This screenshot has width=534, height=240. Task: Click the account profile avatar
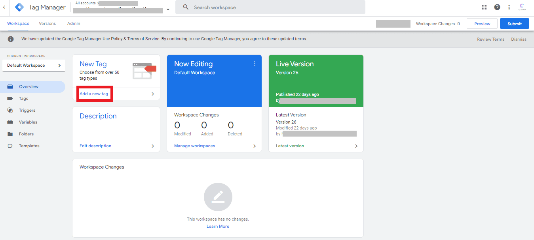click(x=522, y=7)
